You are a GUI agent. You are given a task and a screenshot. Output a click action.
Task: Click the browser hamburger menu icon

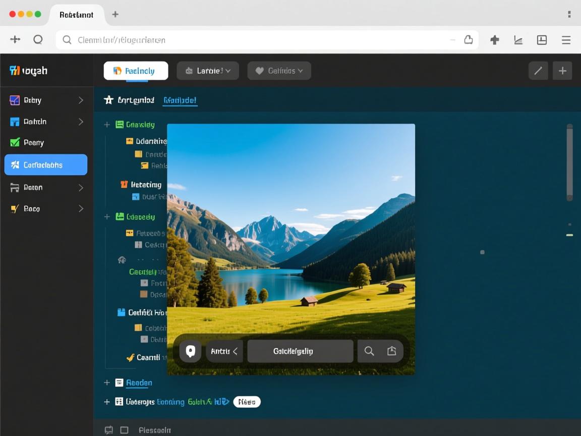(x=566, y=40)
